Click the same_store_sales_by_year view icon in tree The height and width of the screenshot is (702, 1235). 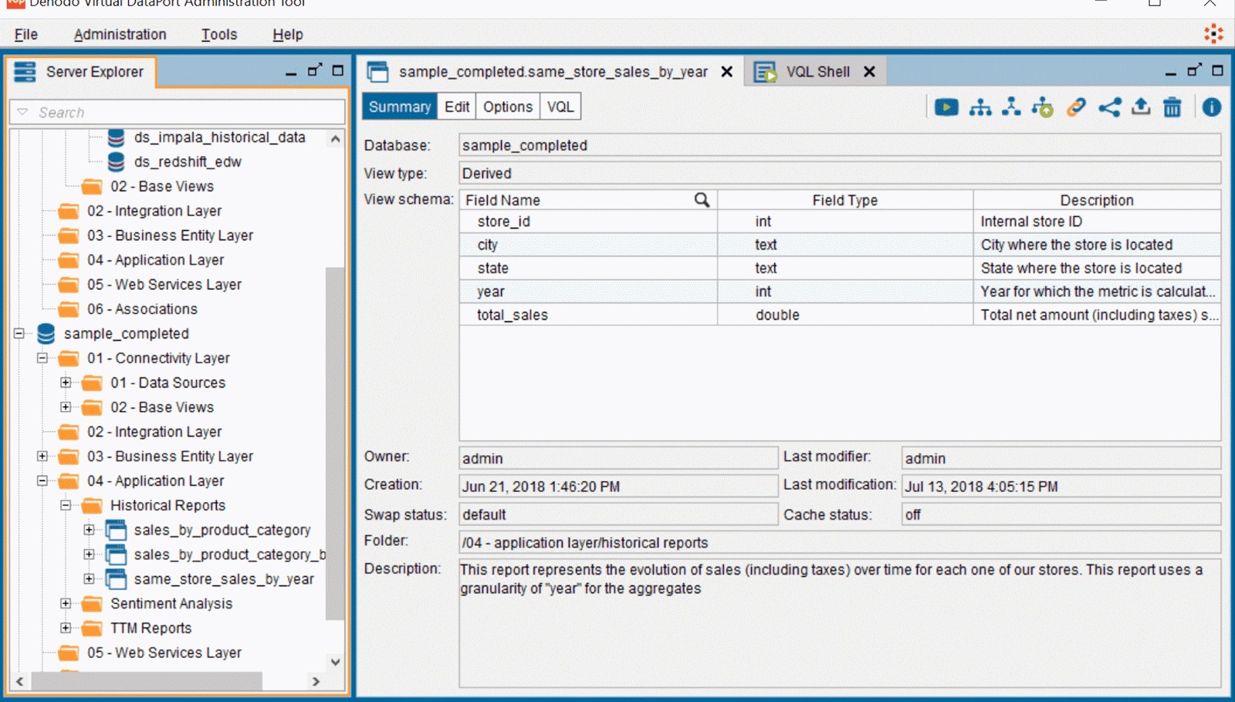point(116,579)
